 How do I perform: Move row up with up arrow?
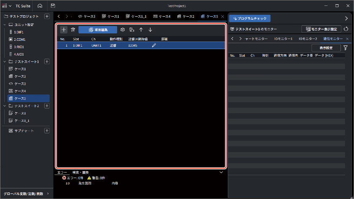141,29
